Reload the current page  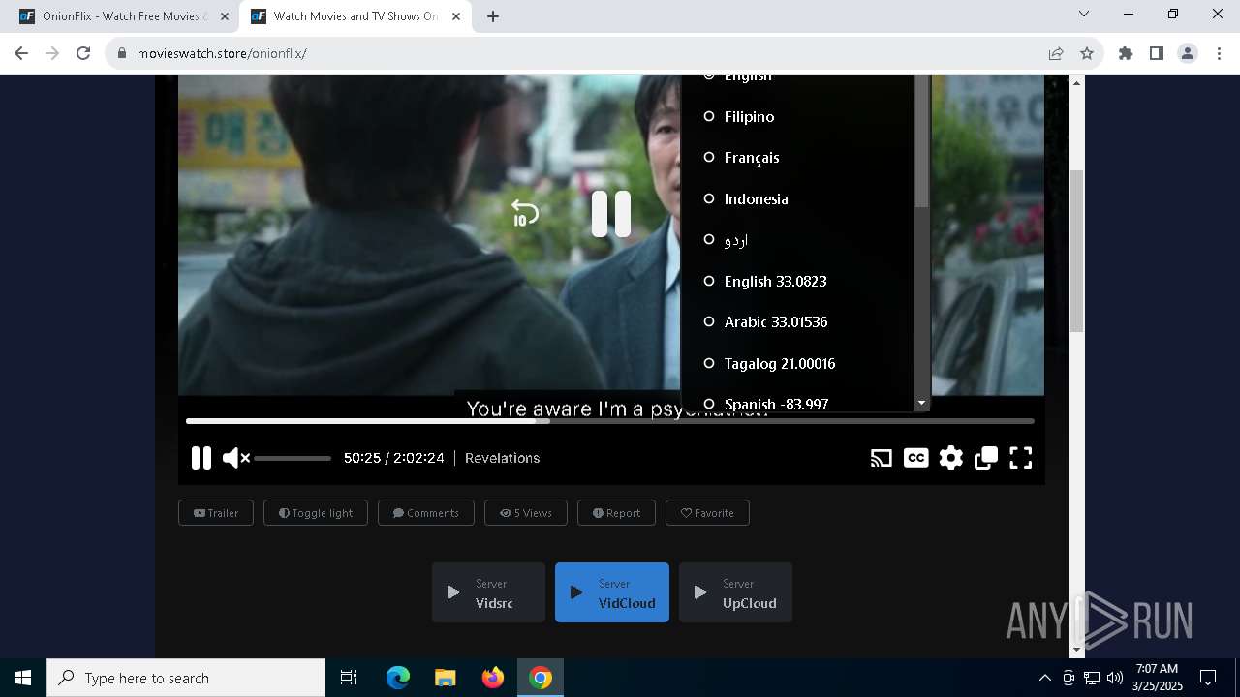[x=83, y=53]
